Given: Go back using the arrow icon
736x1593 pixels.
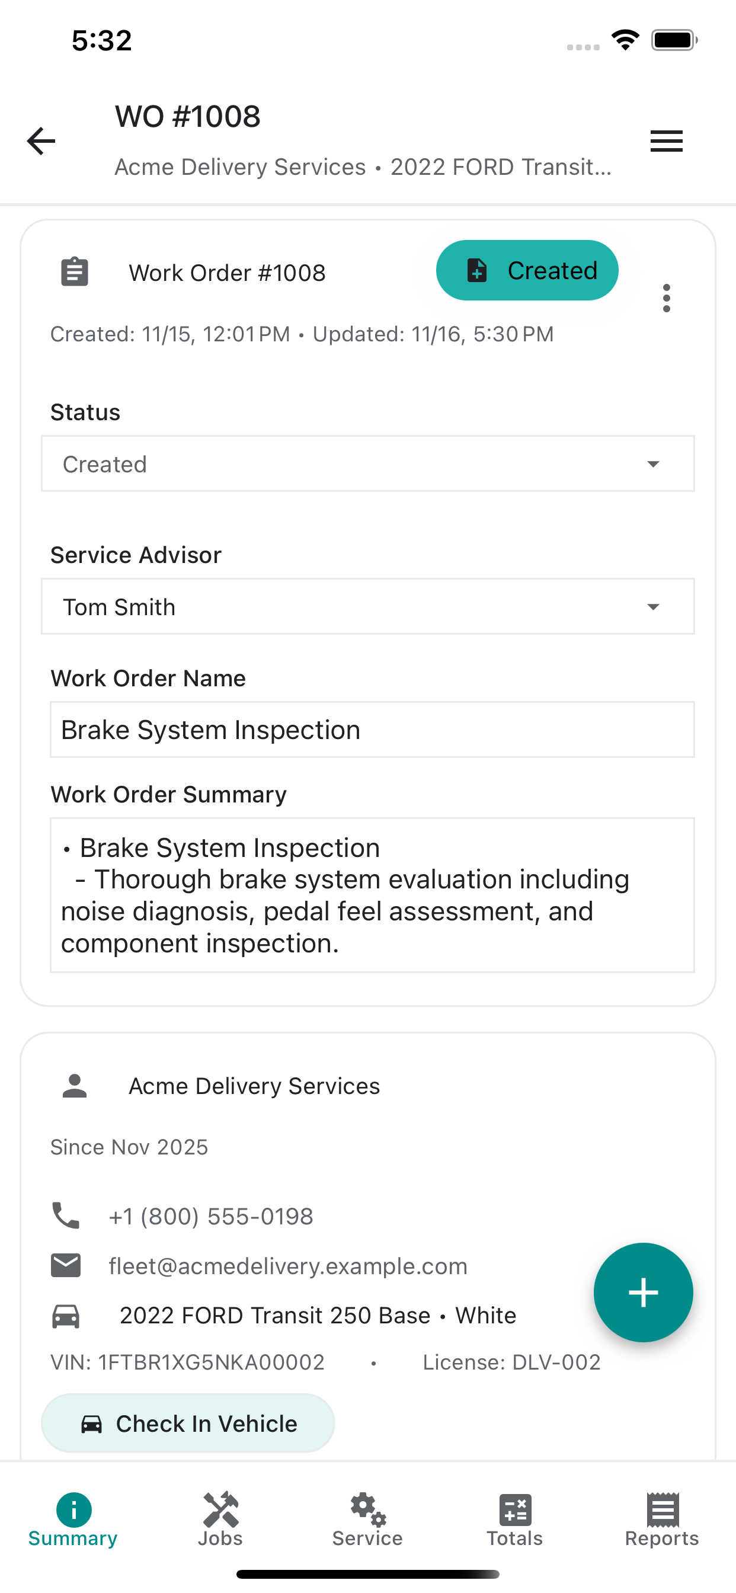Looking at the screenshot, I should coord(41,141).
